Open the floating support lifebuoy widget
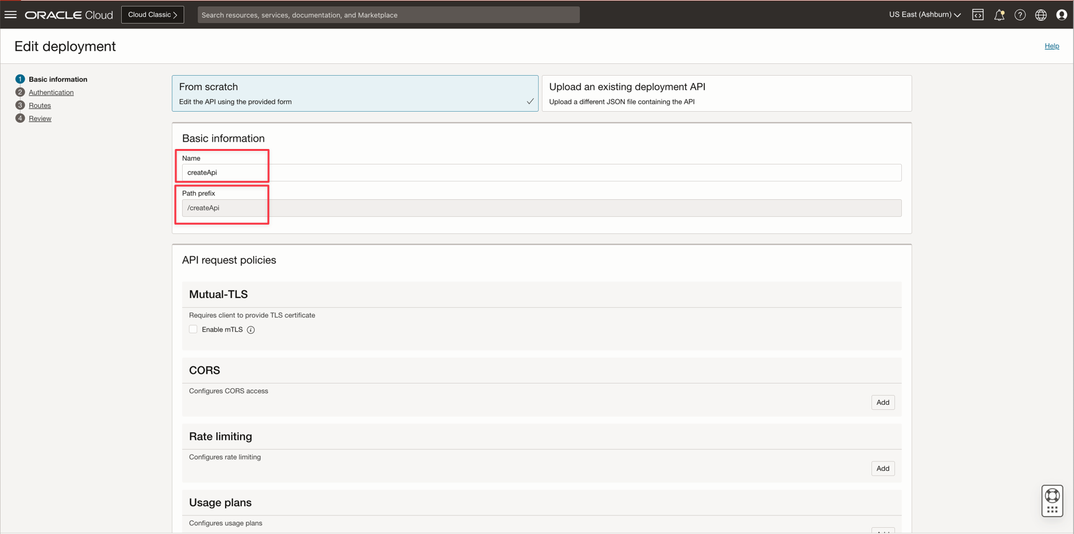 tap(1052, 500)
